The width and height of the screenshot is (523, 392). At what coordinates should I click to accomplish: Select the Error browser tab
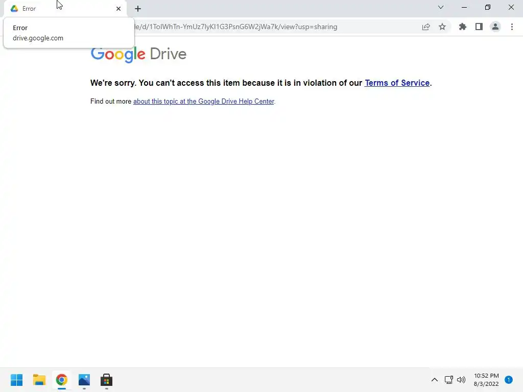tap(65, 9)
